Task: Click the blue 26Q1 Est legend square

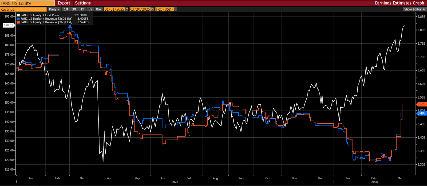Action: [x=18, y=19]
